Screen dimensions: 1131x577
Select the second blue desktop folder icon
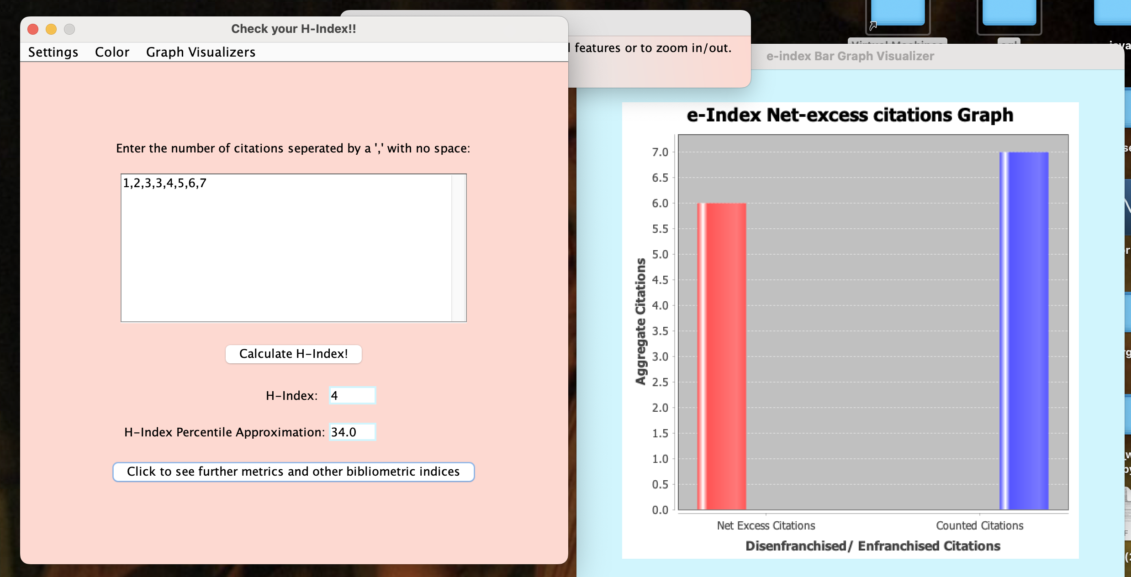pos(1009,13)
